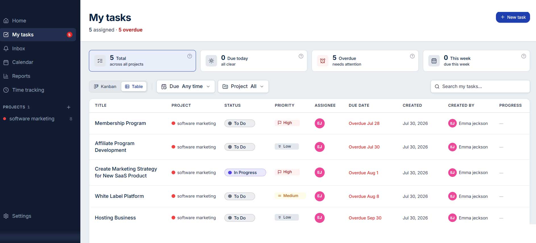
Task: Open the Due Any time filter dropdown
Action: click(185, 87)
